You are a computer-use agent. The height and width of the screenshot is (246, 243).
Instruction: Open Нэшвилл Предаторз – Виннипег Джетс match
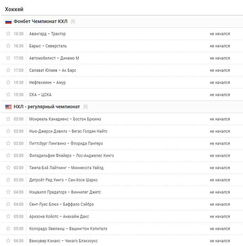pyautogui.click(x=65, y=192)
